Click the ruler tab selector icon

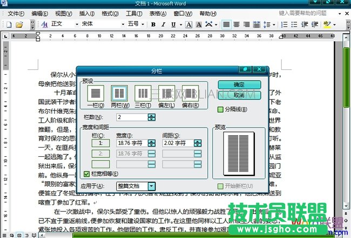[6, 36]
